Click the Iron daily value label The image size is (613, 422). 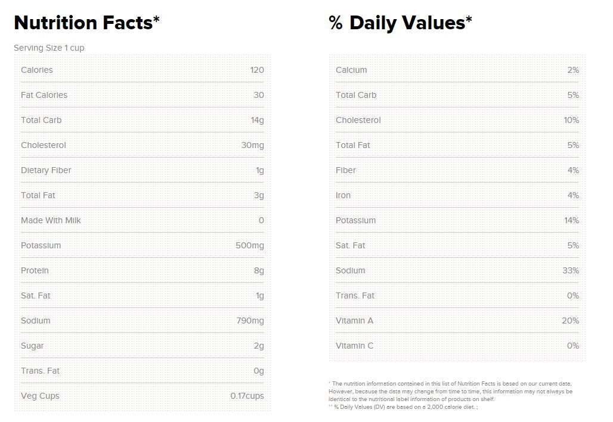tap(343, 195)
